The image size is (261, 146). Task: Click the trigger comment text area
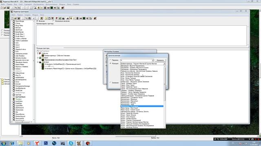click(142, 36)
